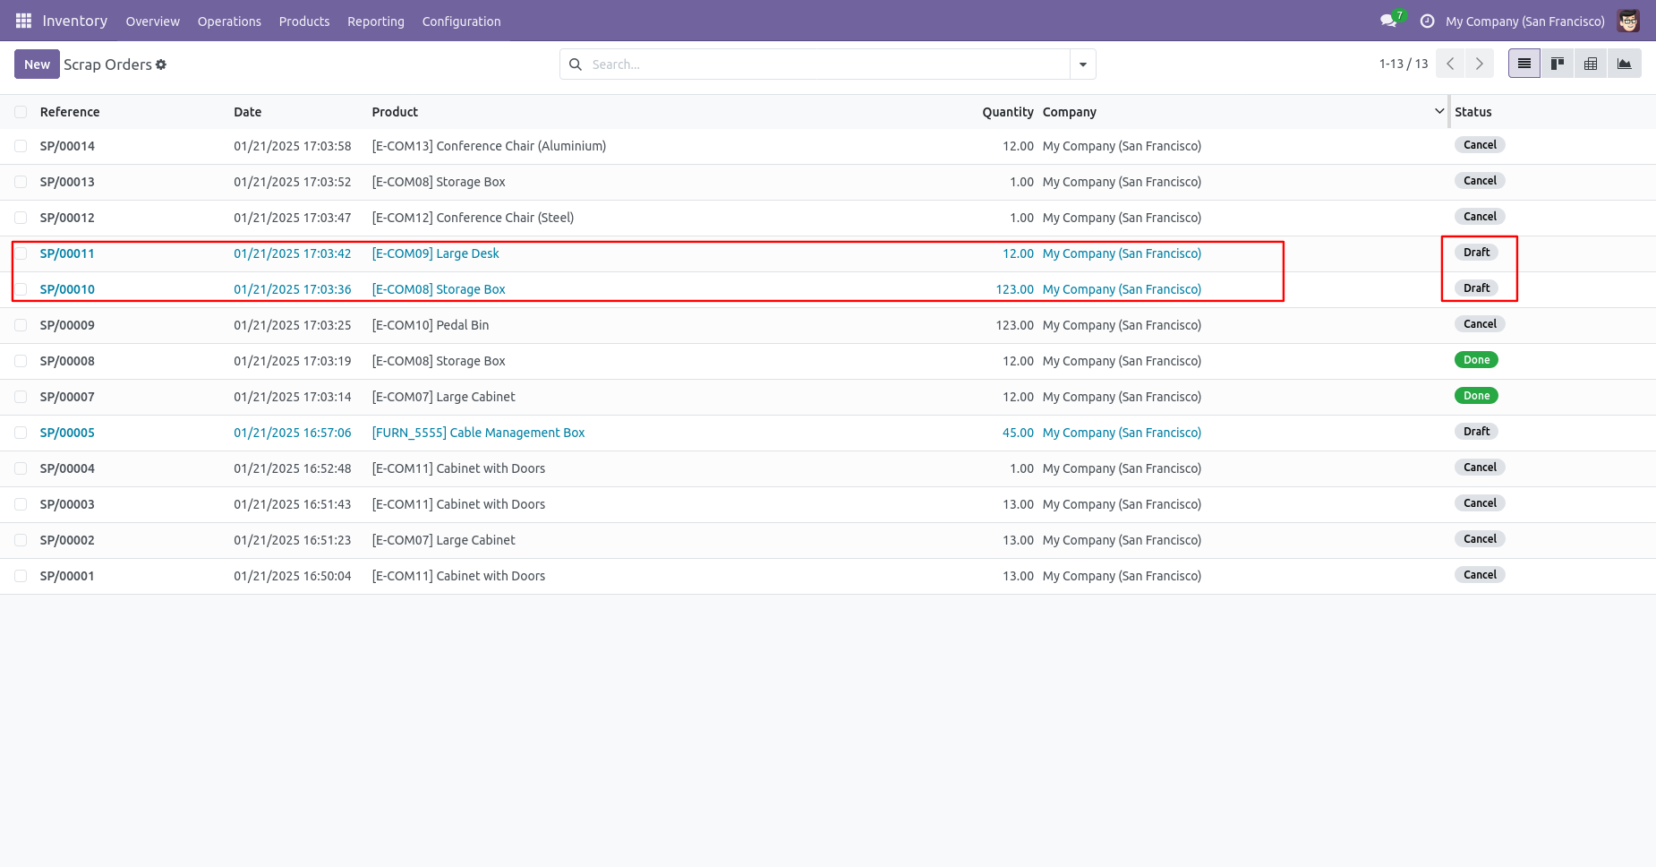
Task: Tick the select-all checkbox in header
Action: click(x=21, y=112)
